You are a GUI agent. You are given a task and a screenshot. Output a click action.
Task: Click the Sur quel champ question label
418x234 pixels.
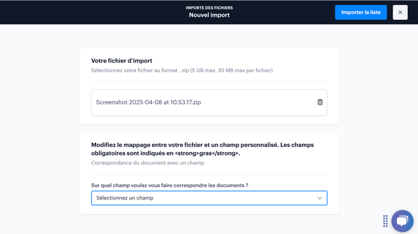[170, 185]
